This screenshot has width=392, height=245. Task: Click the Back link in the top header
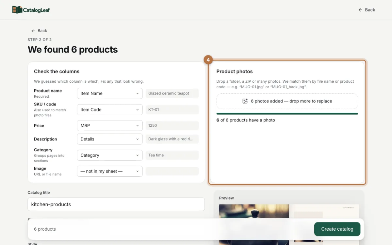(367, 10)
